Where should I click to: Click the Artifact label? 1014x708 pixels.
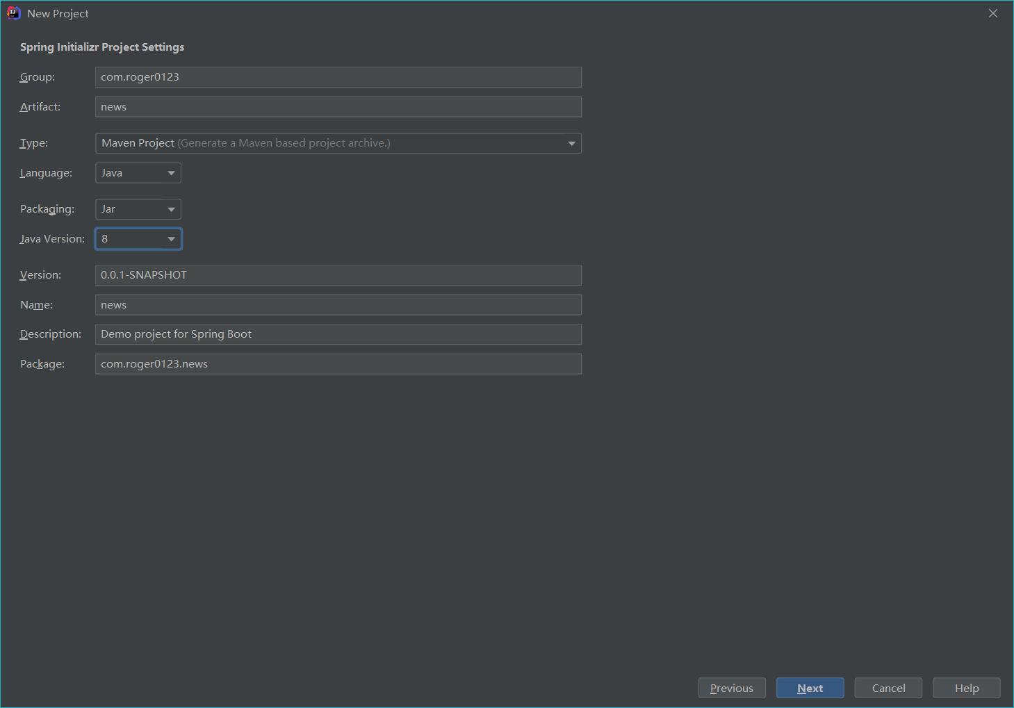40,107
